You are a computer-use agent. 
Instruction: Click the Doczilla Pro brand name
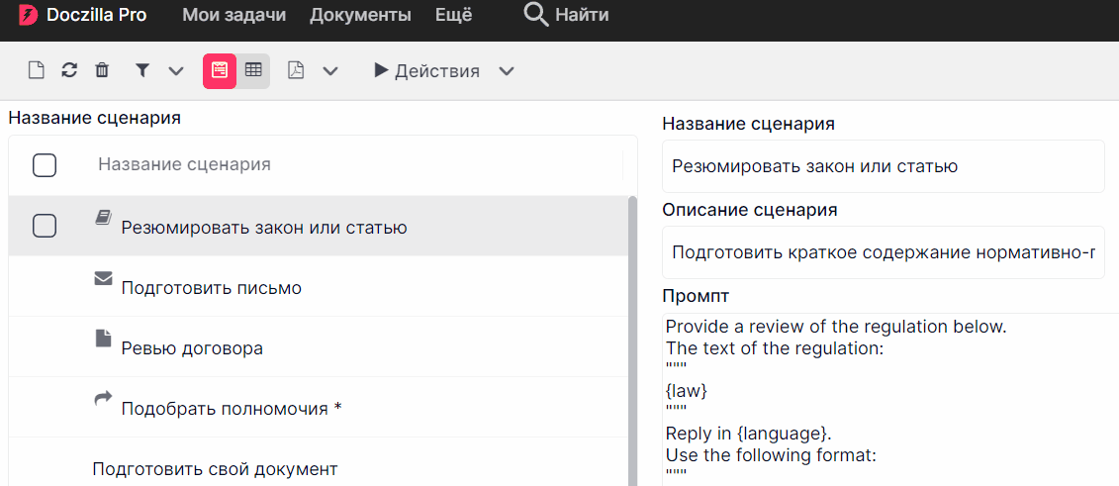tap(96, 15)
